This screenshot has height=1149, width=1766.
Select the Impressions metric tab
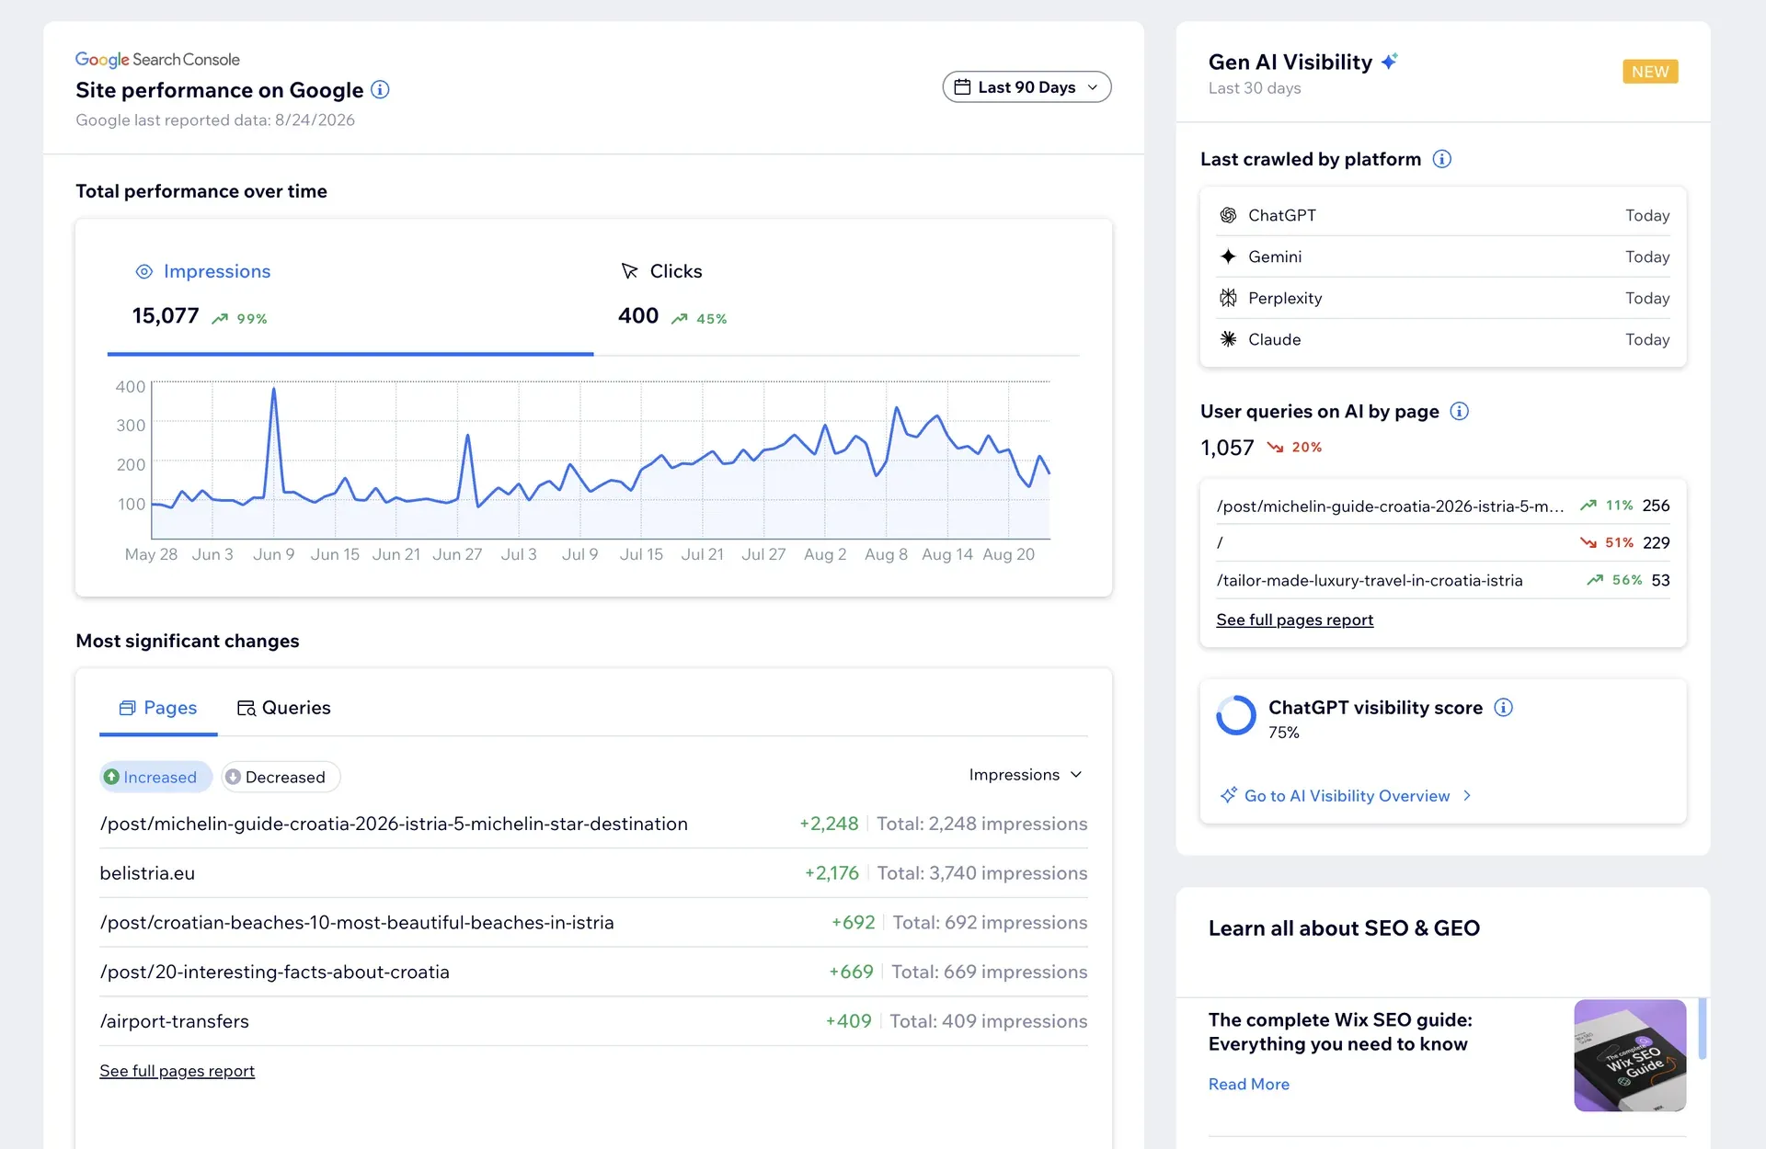tap(350, 297)
